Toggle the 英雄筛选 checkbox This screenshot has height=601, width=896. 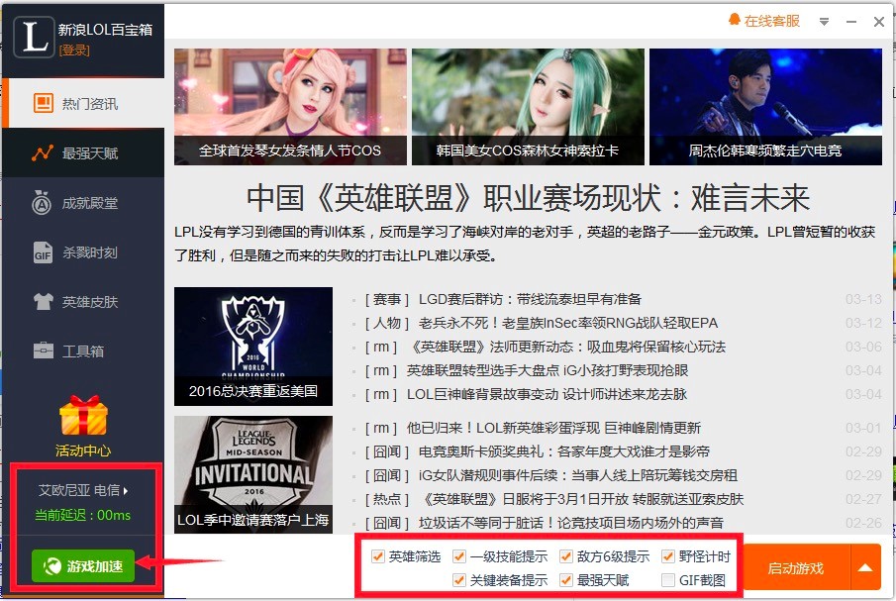(378, 556)
